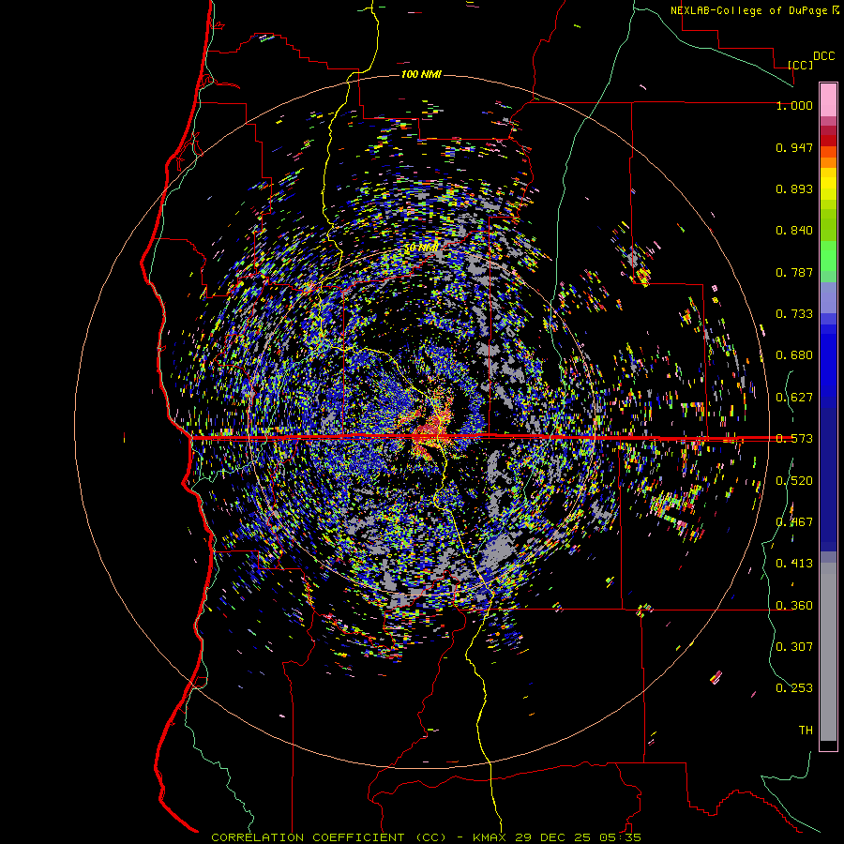The image size is (844, 844).
Task: Click the DCC label above the color scale
Action: [x=823, y=56]
